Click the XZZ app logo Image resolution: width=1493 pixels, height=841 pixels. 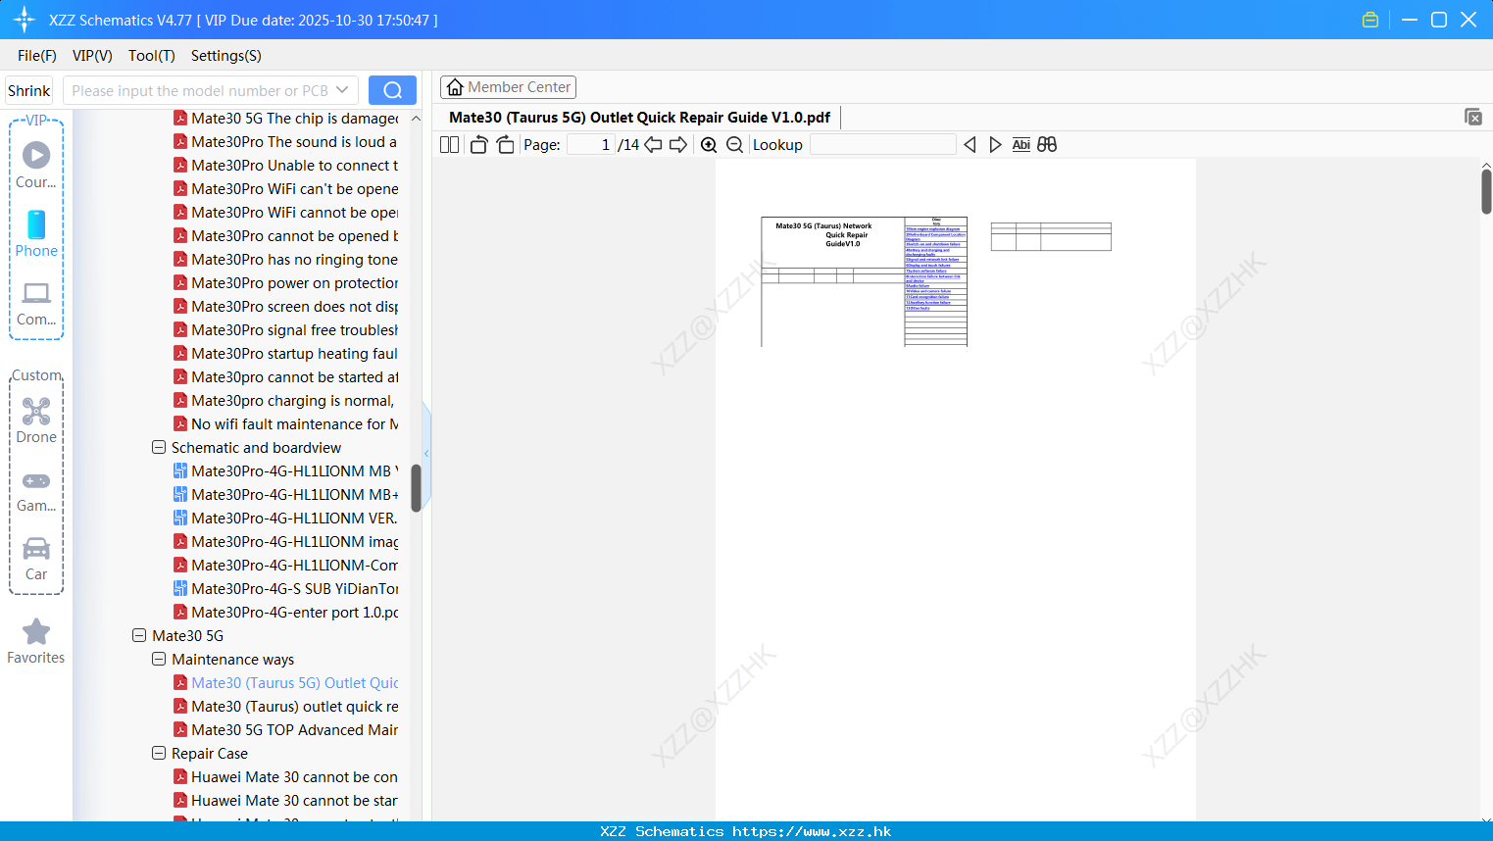pyautogui.click(x=25, y=20)
